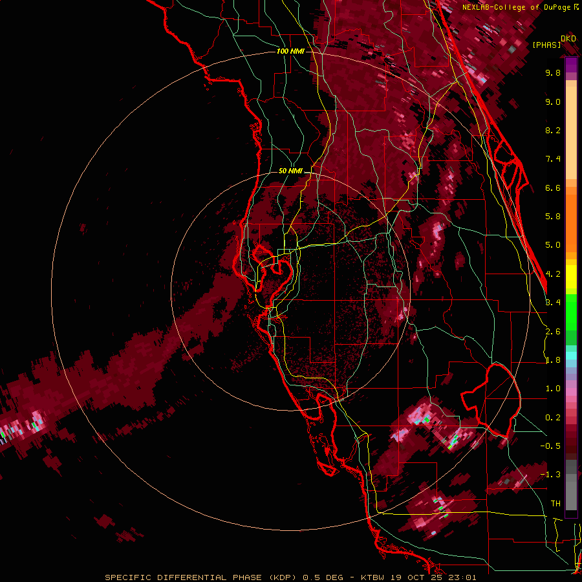The width and height of the screenshot is (582, 582).
Task: Pick the pink segment of the color bar
Action: click(571, 392)
